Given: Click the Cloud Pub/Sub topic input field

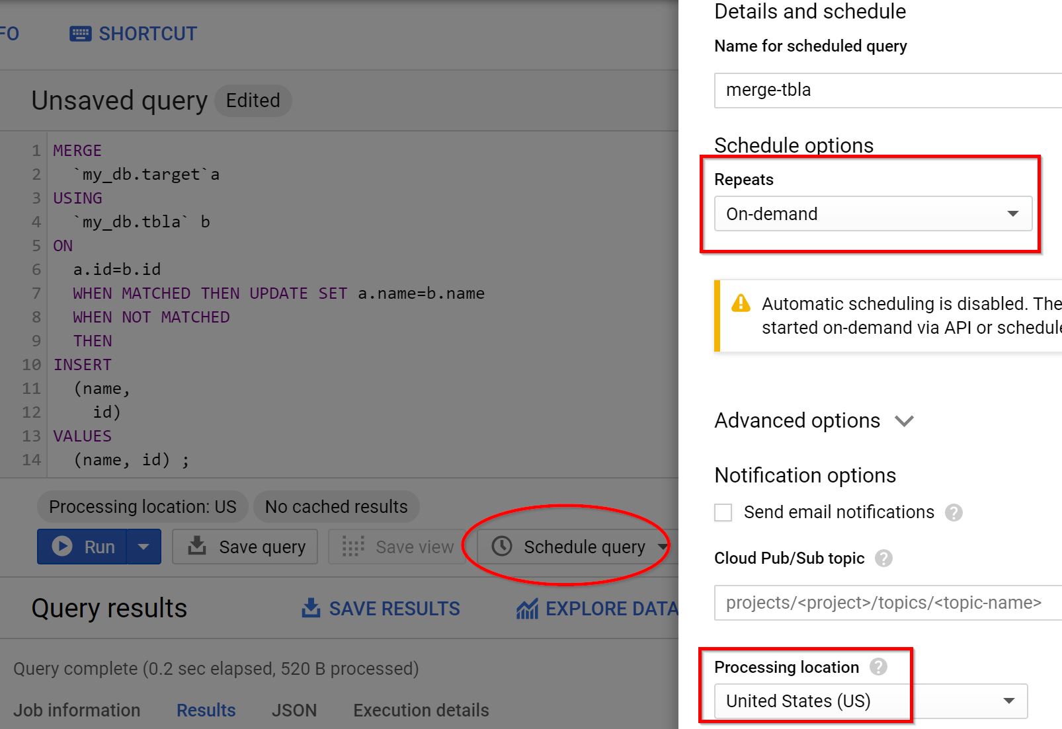Looking at the screenshot, I should tap(886, 603).
